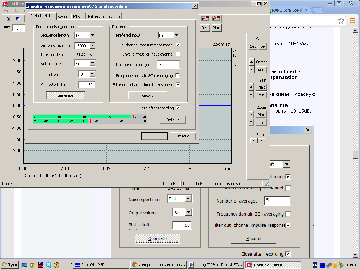Image resolution: width=360 pixels, height=270 pixels.
Task: Open the Chrome menu icon
Action: [352, 21]
